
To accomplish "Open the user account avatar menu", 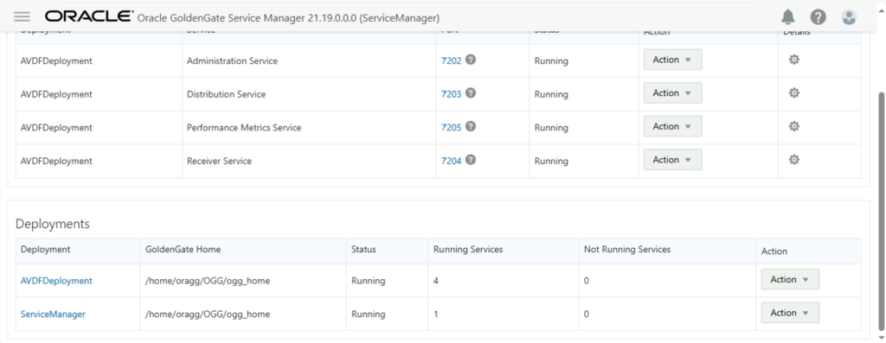I will pos(849,17).
